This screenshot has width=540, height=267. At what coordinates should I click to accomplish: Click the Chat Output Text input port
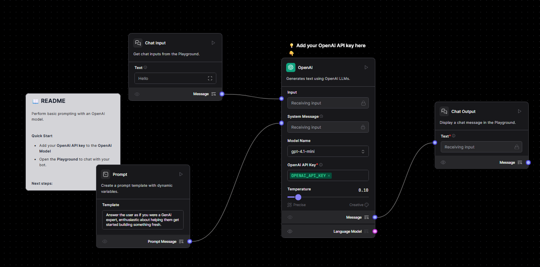(x=435, y=142)
